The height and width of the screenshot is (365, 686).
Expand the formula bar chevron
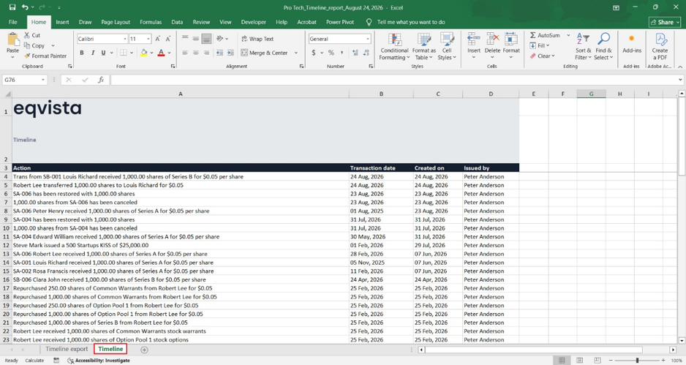680,80
